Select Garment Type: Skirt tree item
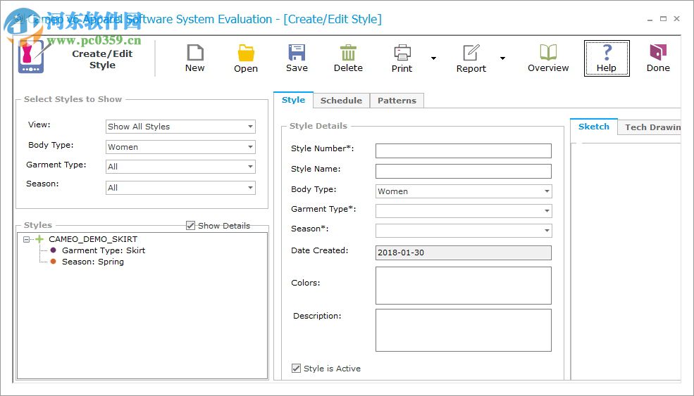Image resolution: width=694 pixels, height=396 pixels. [x=103, y=250]
